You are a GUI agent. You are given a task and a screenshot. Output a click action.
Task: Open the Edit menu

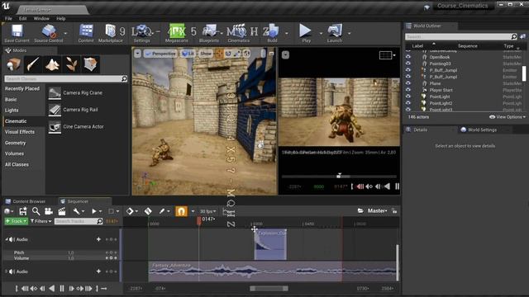click(22, 18)
